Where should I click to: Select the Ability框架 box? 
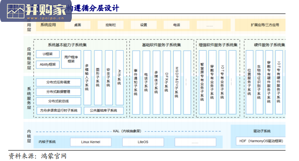pos(48,65)
